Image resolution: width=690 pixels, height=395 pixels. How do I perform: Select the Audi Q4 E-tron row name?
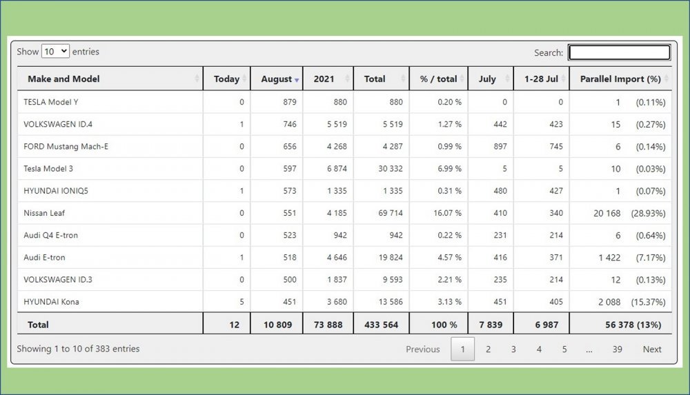[x=50, y=235]
